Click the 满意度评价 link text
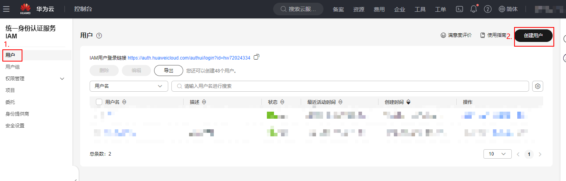The image size is (566, 181). pyautogui.click(x=460, y=35)
